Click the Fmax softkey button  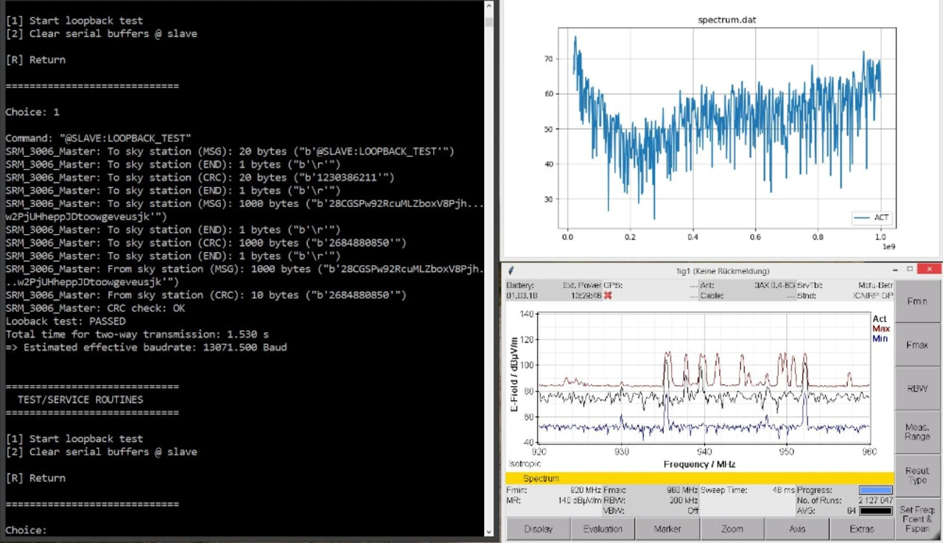[x=917, y=345]
